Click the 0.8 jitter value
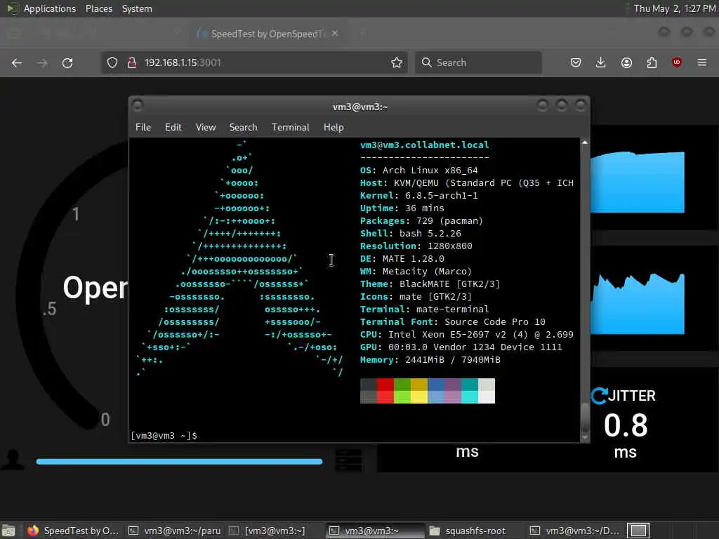719x539 pixels. [626, 425]
